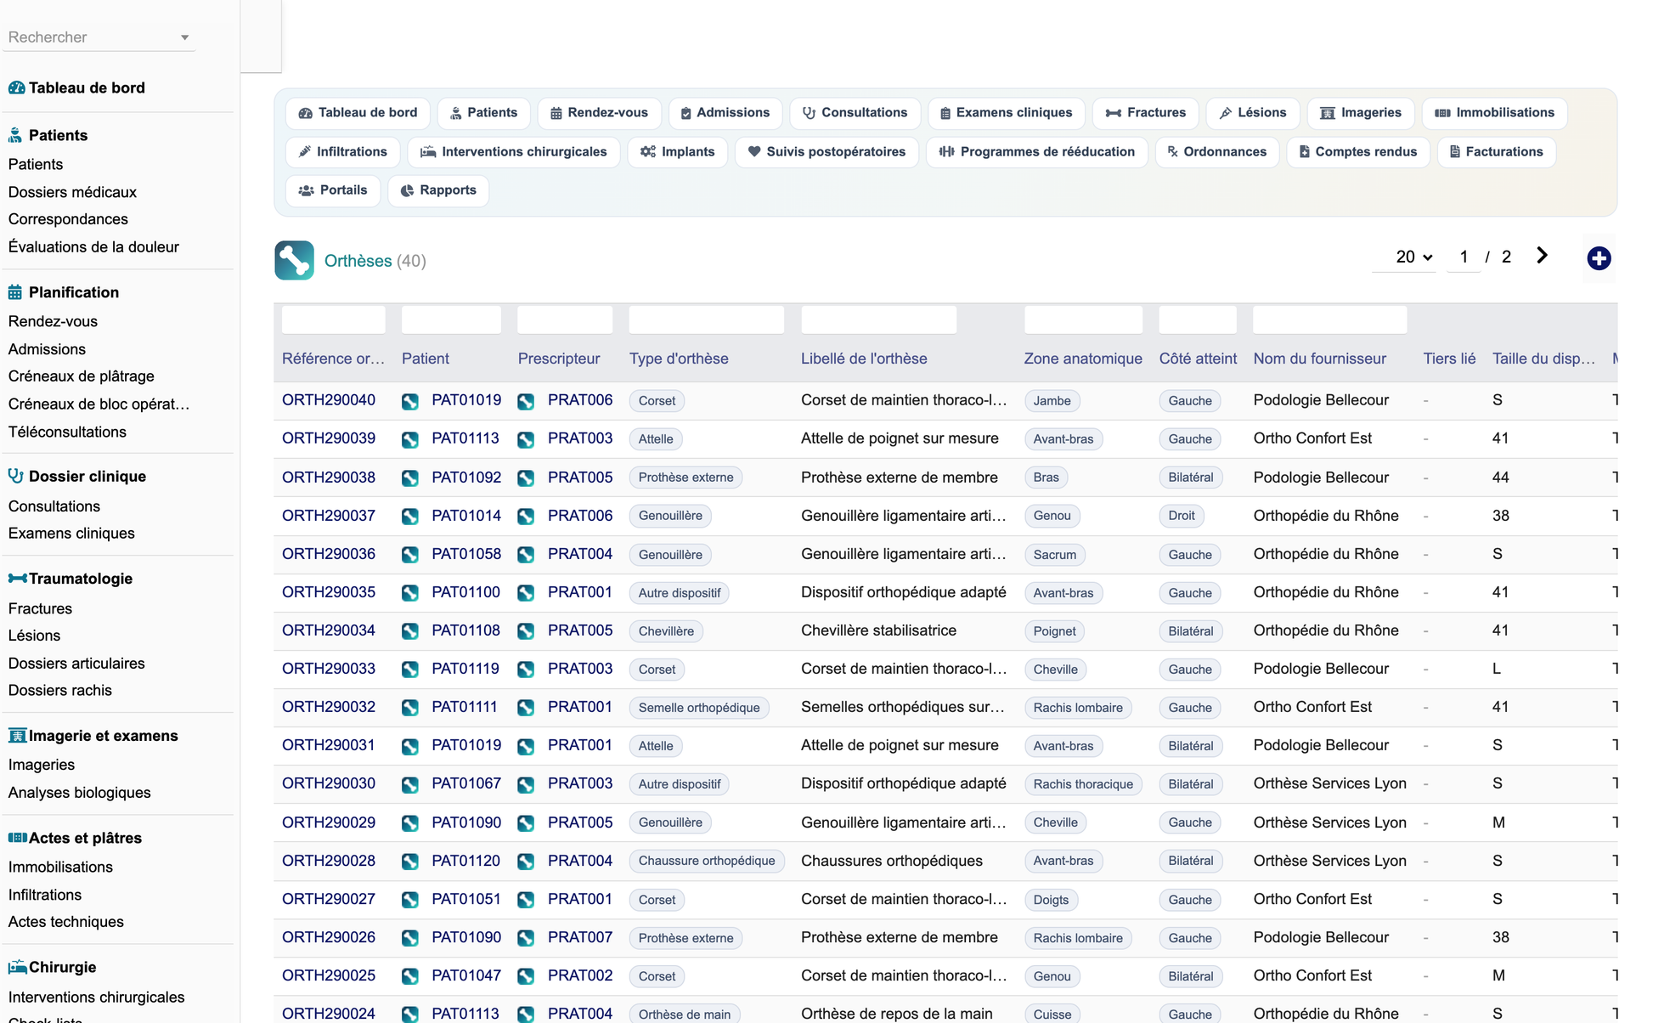This screenshot has width=1653, height=1023.
Task: Open the Consultations tab in top bar
Action: pyautogui.click(x=855, y=113)
